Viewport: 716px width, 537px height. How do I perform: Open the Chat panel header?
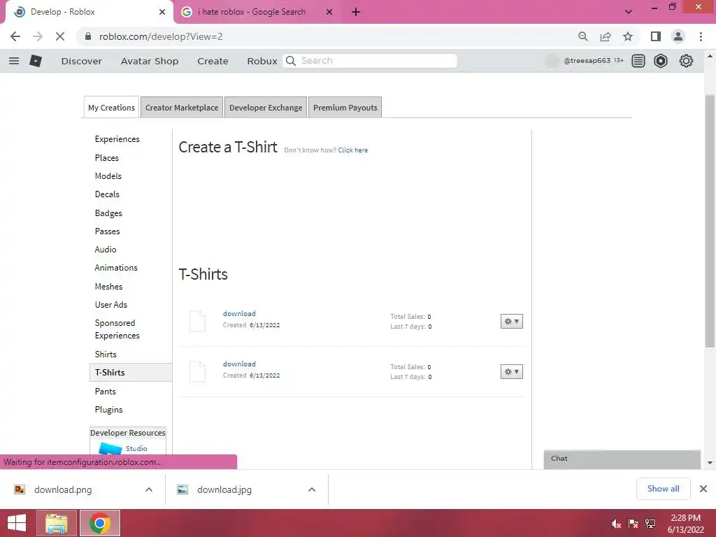(x=622, y=459)
